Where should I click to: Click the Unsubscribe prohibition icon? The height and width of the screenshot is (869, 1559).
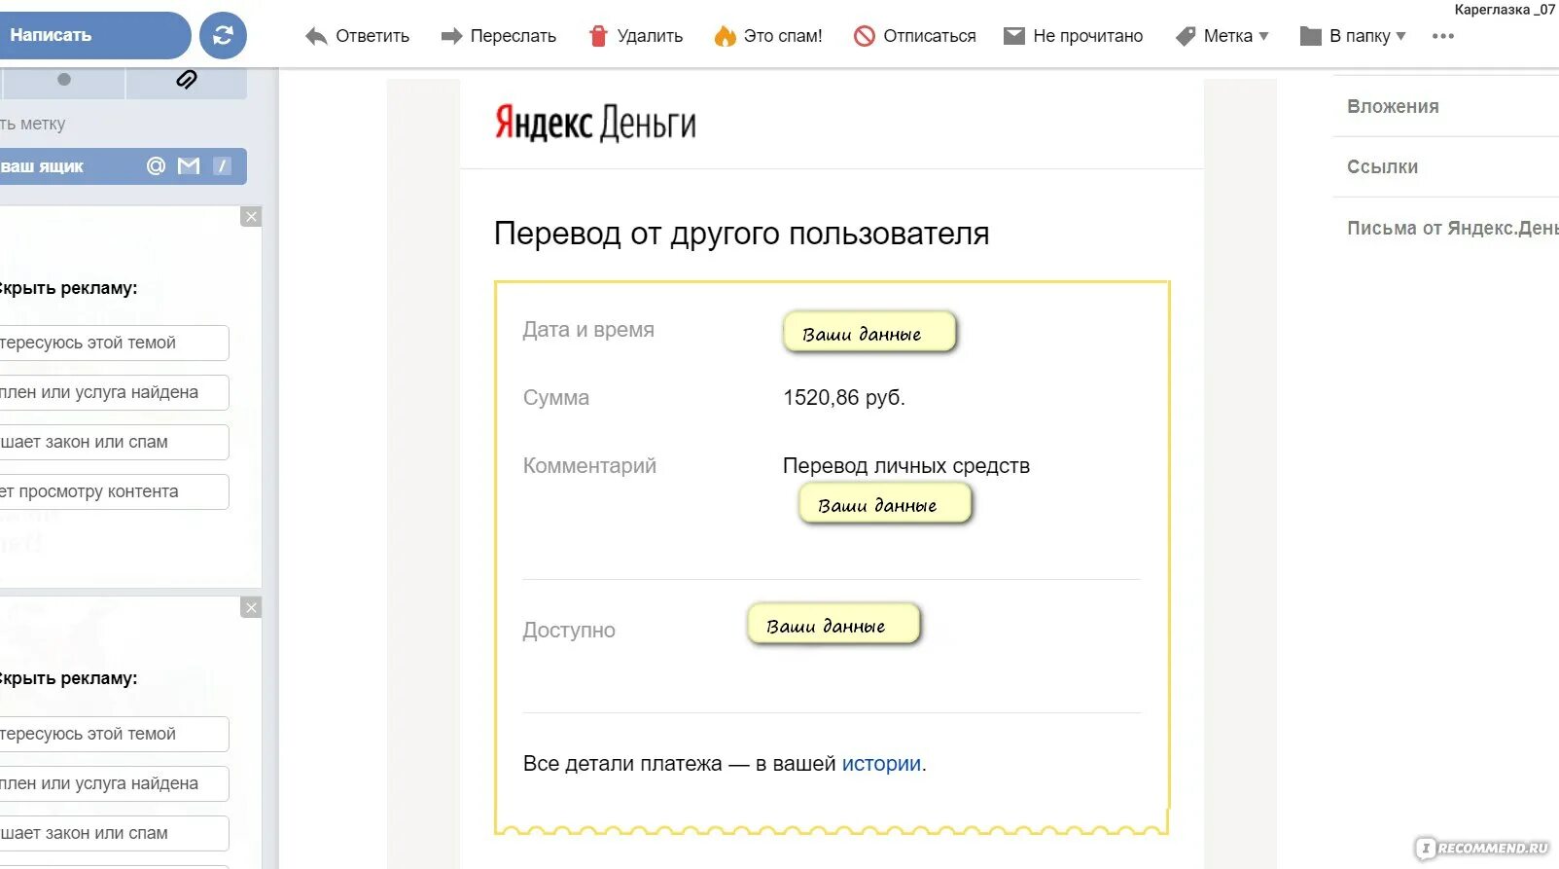(865, 36)
